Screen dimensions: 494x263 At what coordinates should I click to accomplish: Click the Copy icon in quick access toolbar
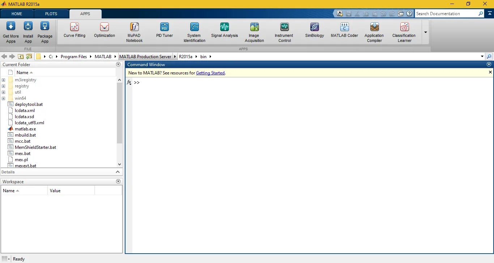pos(366,14)
